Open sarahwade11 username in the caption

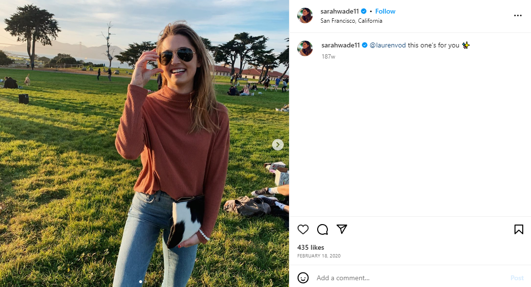coord(340,45)
